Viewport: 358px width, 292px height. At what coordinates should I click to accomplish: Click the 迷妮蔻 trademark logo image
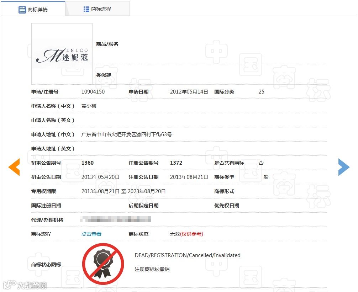[62, 54]
